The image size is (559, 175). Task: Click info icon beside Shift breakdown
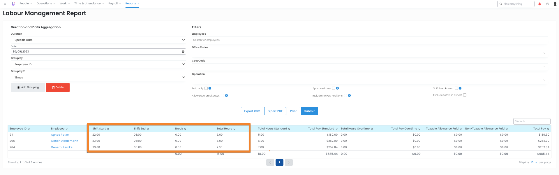(x=460, y=88)
